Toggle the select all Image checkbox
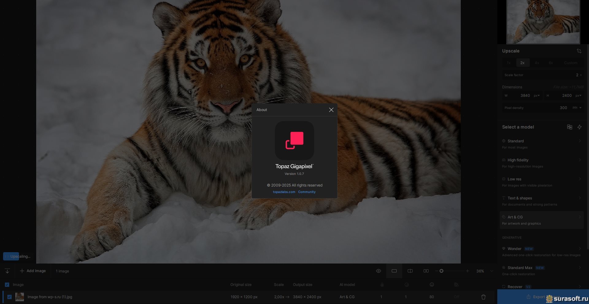589x304 pixels. tap(7, 285)
